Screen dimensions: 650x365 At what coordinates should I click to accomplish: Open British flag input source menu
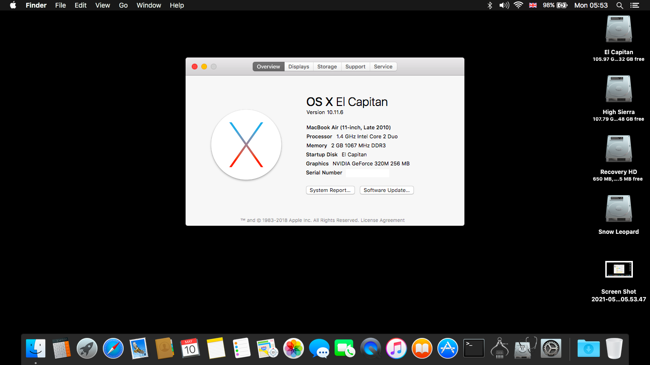(x=533, y=5)
